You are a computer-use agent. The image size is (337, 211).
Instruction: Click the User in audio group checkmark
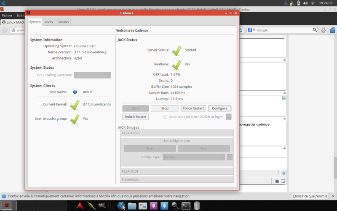click(75, 119)
